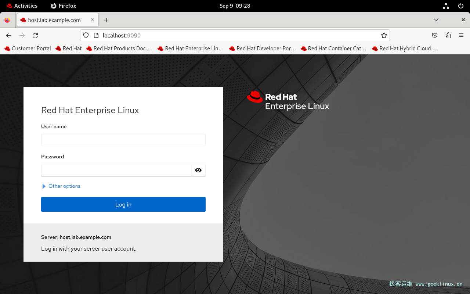Open the Save to Pocket icon
This screenshot has width=470, height=294.
coord(435,36)
